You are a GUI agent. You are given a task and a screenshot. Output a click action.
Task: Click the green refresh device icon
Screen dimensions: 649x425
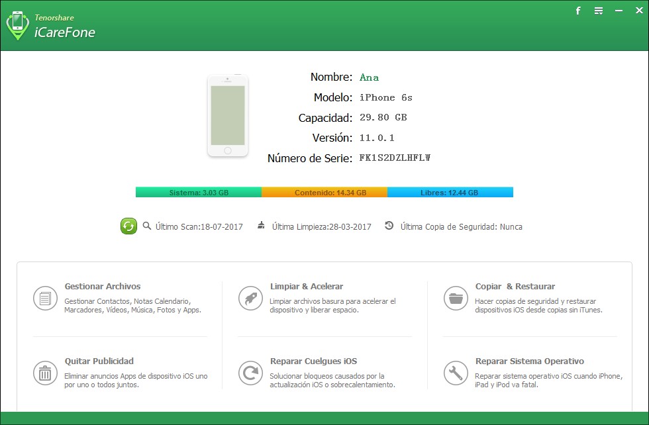click(x=128, y=226)
